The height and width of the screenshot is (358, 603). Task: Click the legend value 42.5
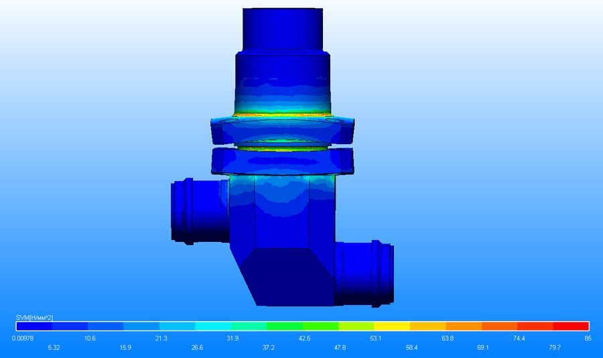(x=304, y=339)
